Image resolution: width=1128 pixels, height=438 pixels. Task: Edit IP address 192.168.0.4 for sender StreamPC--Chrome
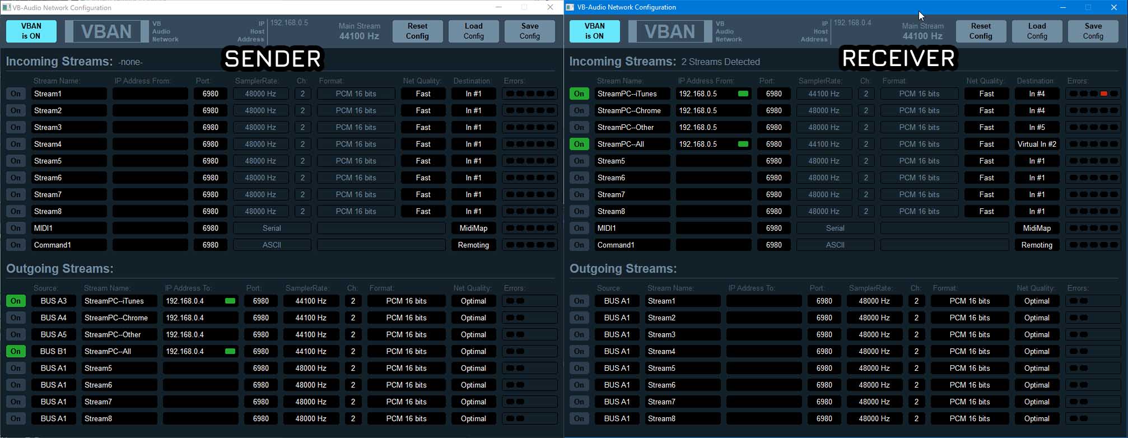point(201,318)
